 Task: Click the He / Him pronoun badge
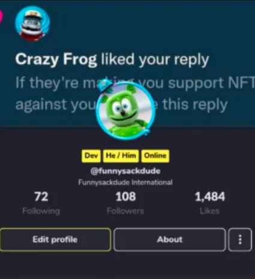point(121,156)
